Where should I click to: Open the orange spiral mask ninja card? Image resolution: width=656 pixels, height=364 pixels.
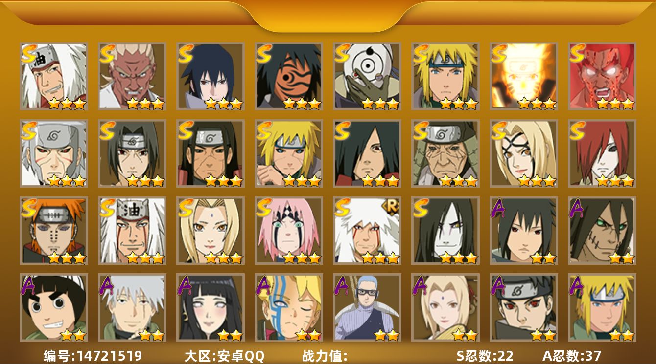pyautogui.click(x=289, y=76)
